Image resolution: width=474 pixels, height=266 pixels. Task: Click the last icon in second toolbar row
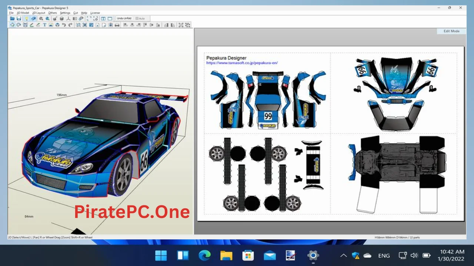(187, 25)
